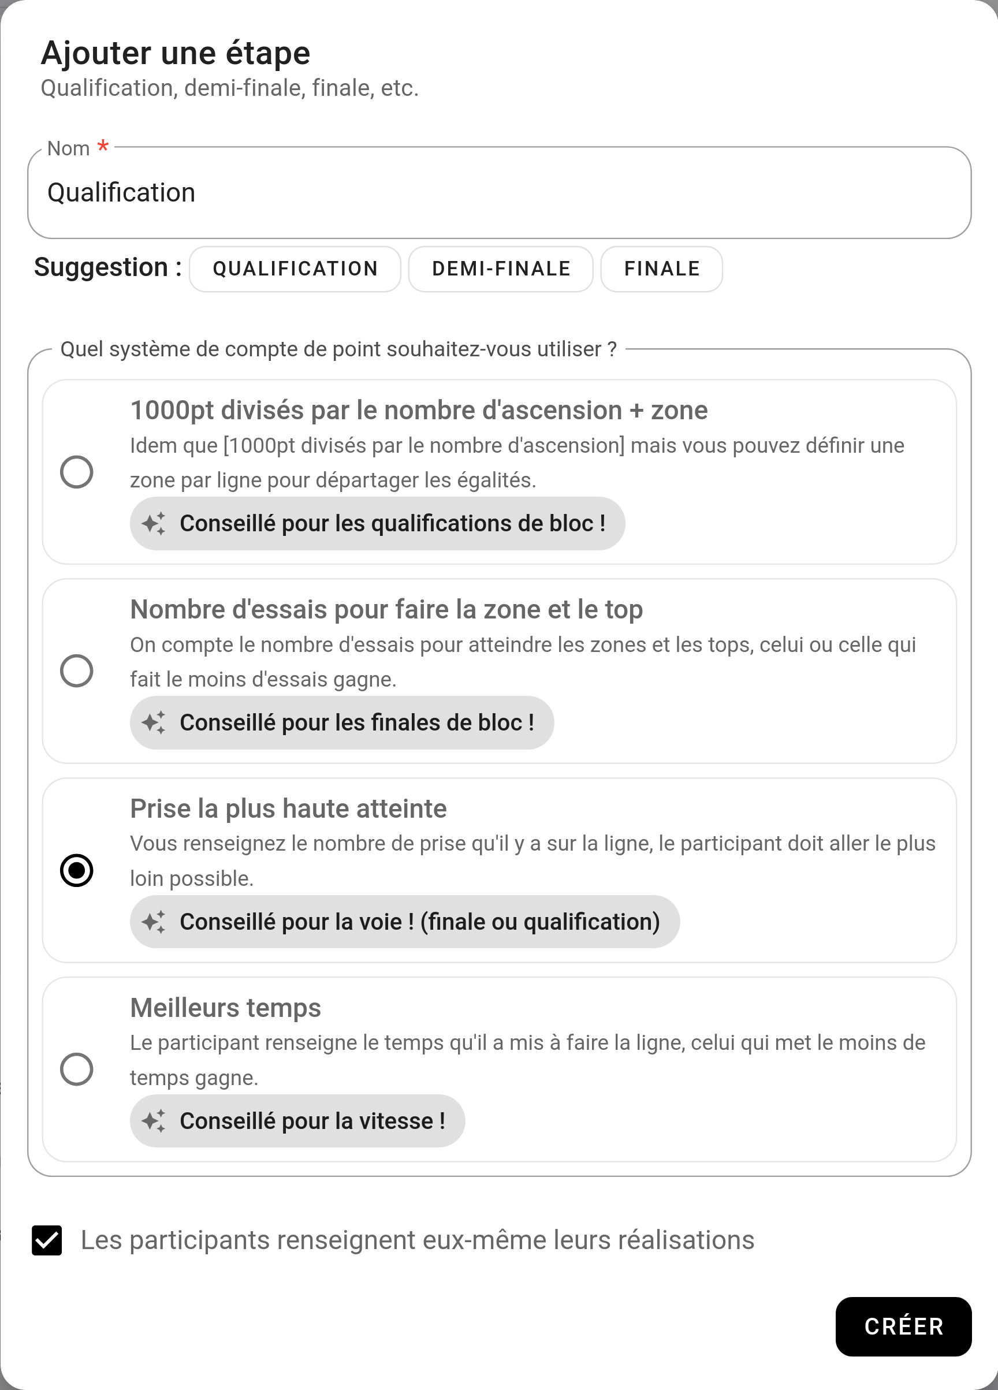This screenshot has width=998, height=1390.
Task: Click 'Les participants renseignent eux-même' label
Action: (x=418, y=1240)
